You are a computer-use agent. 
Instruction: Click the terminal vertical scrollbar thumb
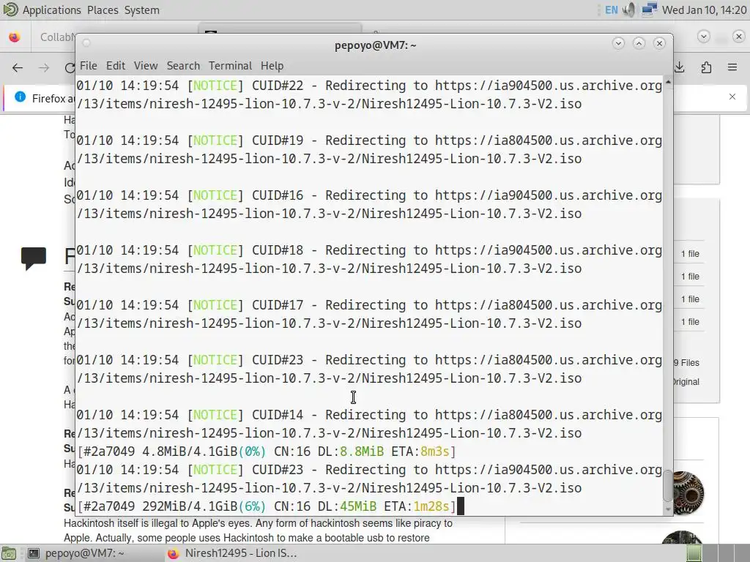click(x=668, y=486)
